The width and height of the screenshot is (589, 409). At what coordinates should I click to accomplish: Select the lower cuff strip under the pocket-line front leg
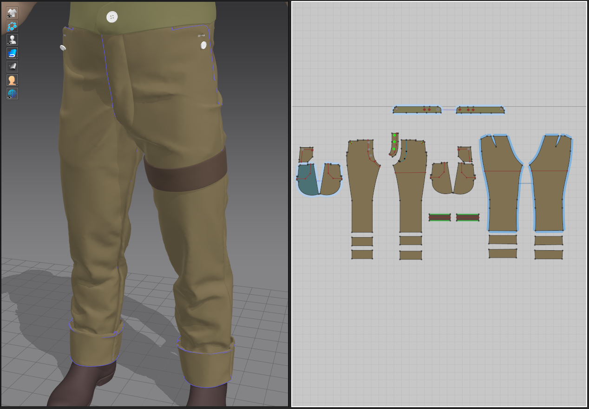coord(362,254)
